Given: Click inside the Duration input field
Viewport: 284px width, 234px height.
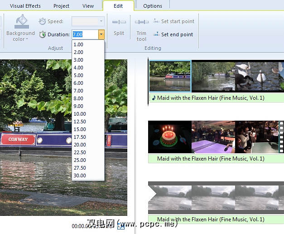Looking at the screenshot, I should click(x=85, y=34).
